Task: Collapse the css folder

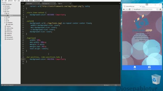Action: [x=5, y=13]
